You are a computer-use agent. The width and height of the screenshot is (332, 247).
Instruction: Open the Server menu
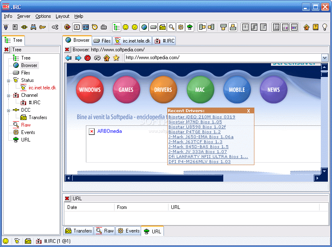coord(24,16)
